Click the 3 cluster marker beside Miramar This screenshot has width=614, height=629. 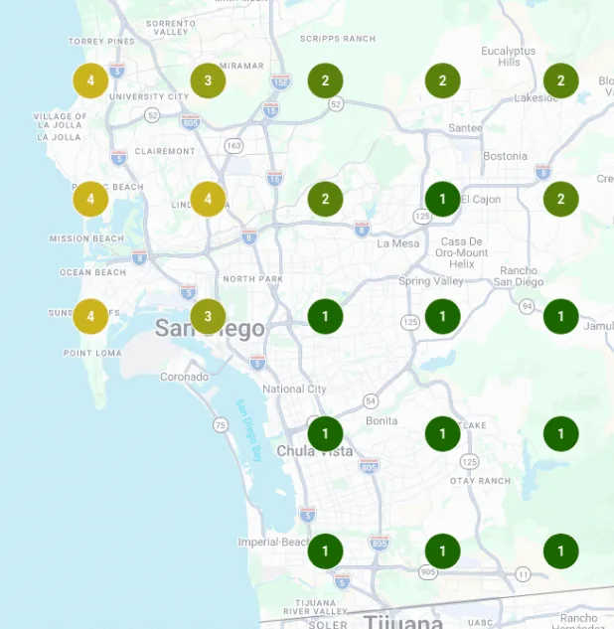[208, 80]
